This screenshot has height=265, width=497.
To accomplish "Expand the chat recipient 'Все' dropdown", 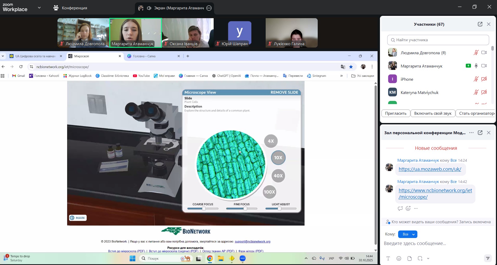I will pos(407,234).
